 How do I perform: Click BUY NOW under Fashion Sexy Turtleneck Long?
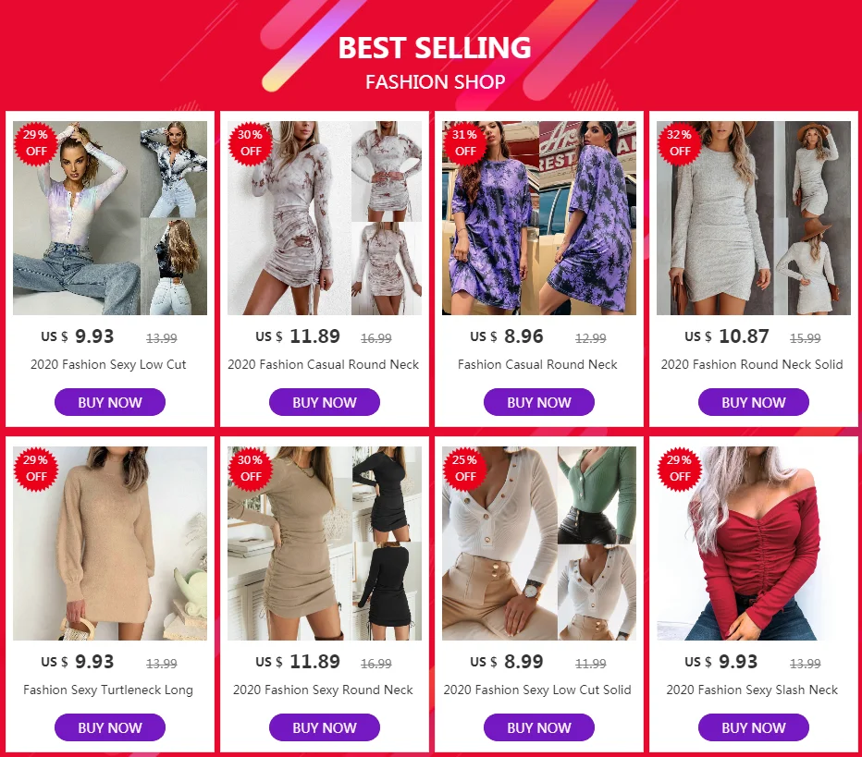tap(110, 727)
